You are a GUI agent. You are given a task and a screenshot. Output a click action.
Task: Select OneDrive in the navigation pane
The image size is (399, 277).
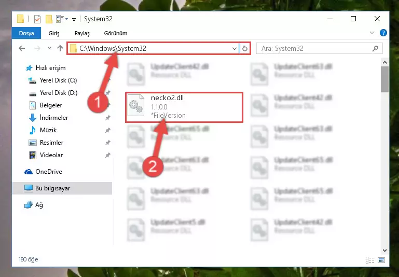click(49, 172)
